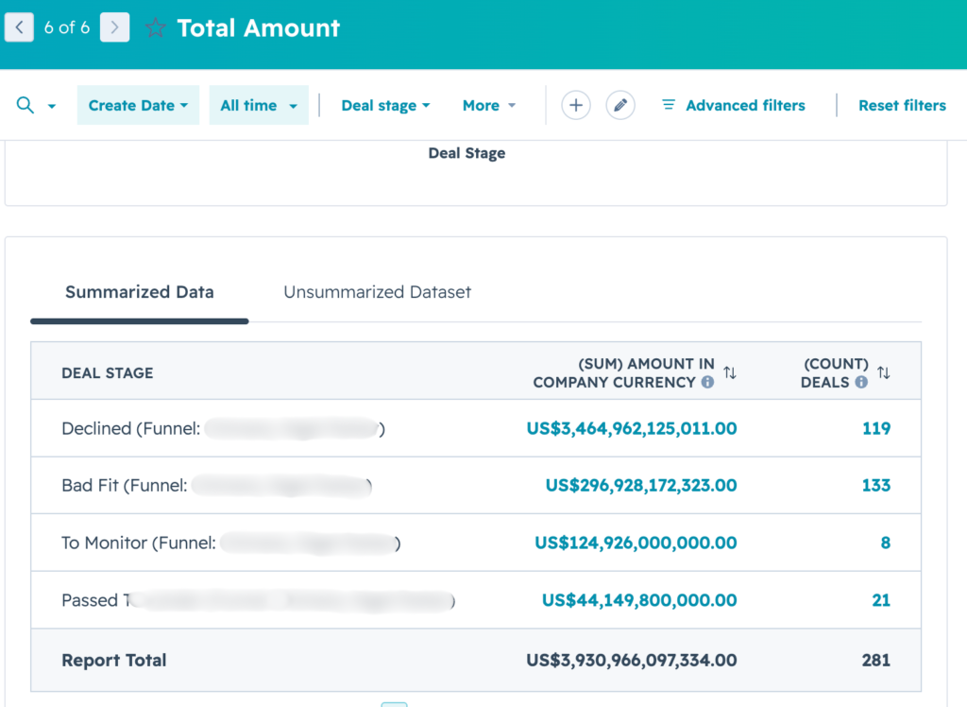The width and height of the screenshot is (967, 707).
Task: Favorite the Total Amount report star
Action: click(x=156, y=27)
